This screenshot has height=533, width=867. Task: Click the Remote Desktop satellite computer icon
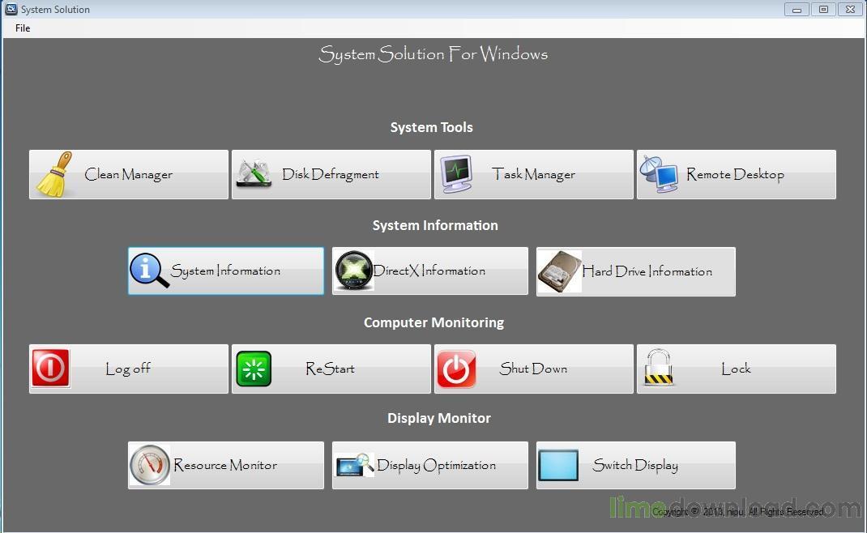pos(659,174)
